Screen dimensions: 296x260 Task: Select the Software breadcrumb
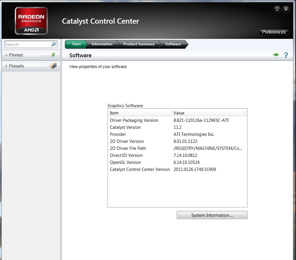[173, 44]
